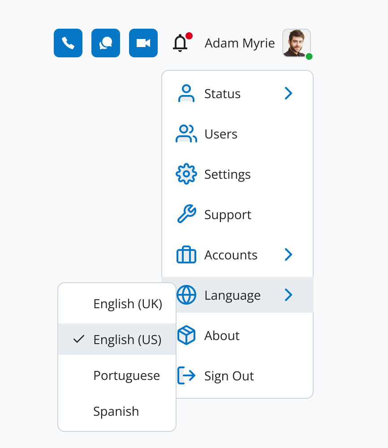This screenshot has height=448, width=388.
Task: Click the Status person icon
Action: coord(186,94)
